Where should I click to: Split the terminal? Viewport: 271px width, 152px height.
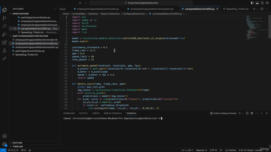pos(247,113)
